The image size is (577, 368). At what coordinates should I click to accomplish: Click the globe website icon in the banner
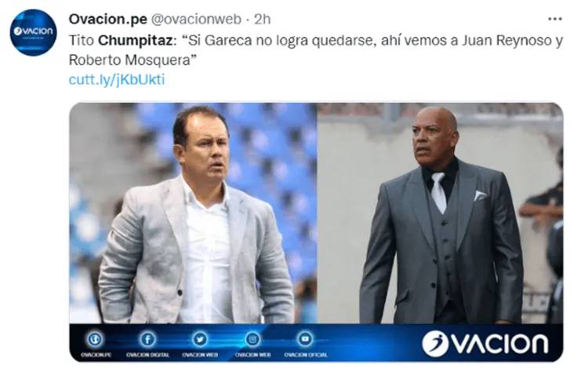pos(96,339)
